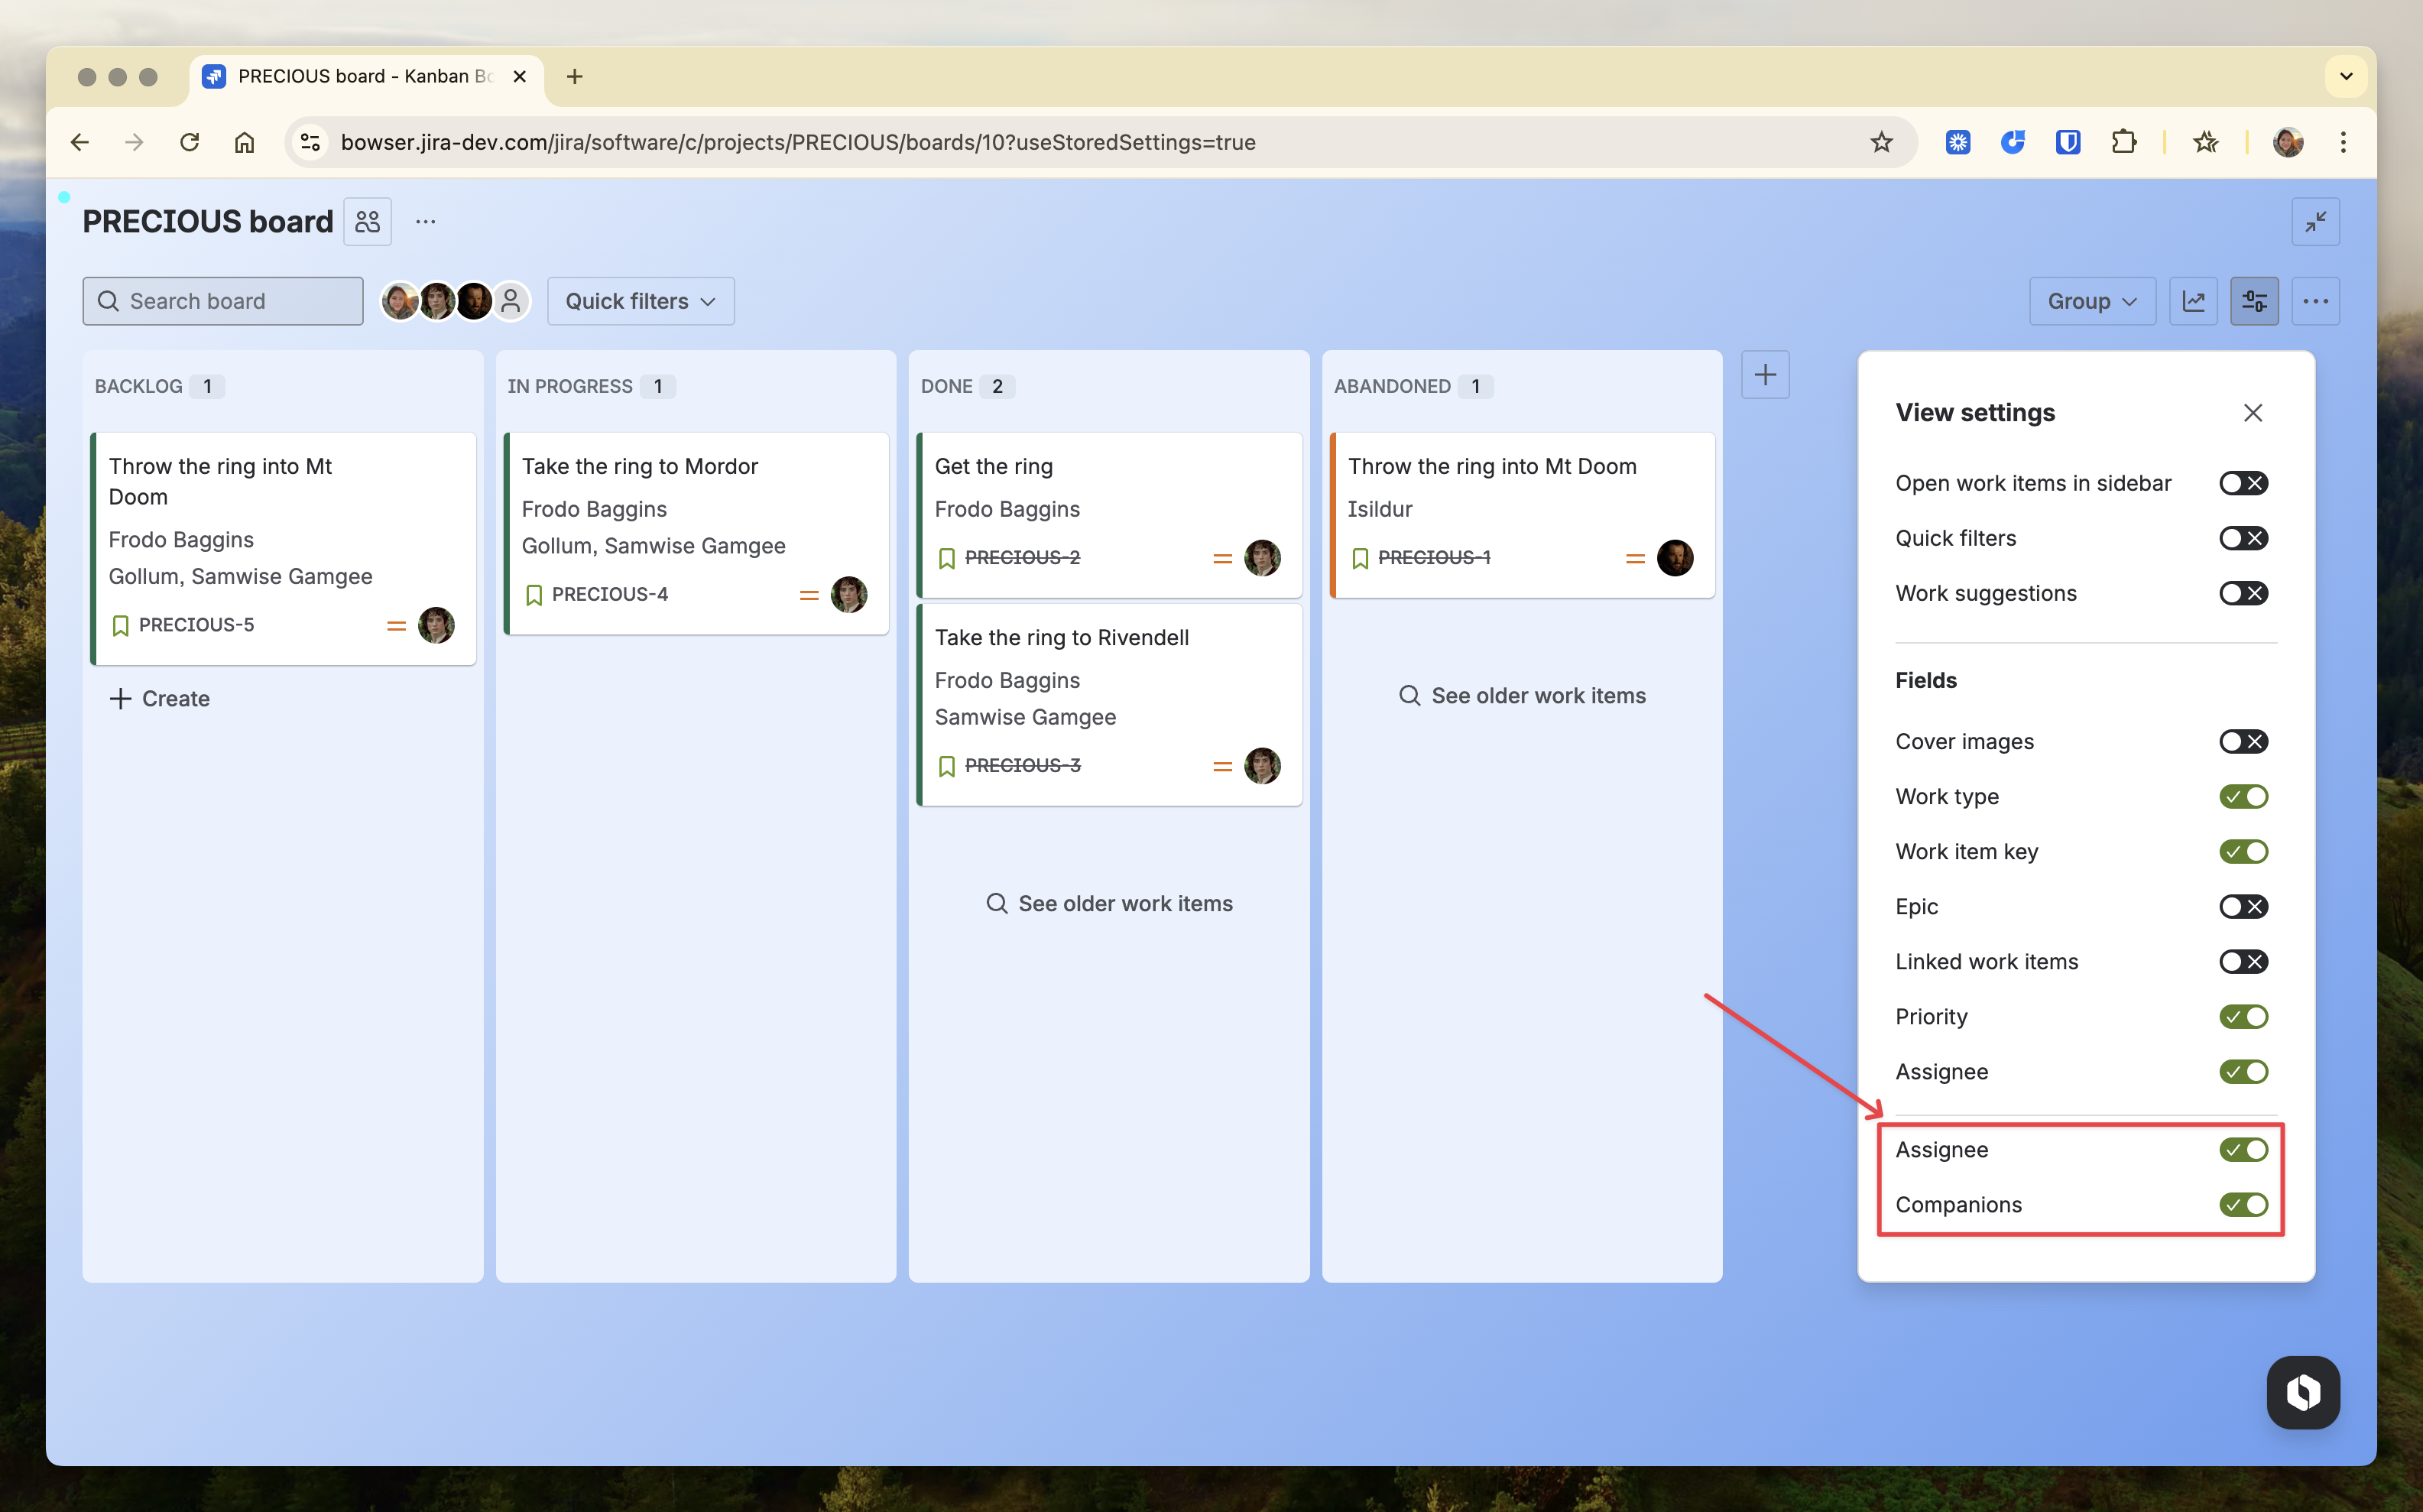The image size is (2423, 1512).
Task: Click the view settings sliders icon
Action: [2254, 301]
